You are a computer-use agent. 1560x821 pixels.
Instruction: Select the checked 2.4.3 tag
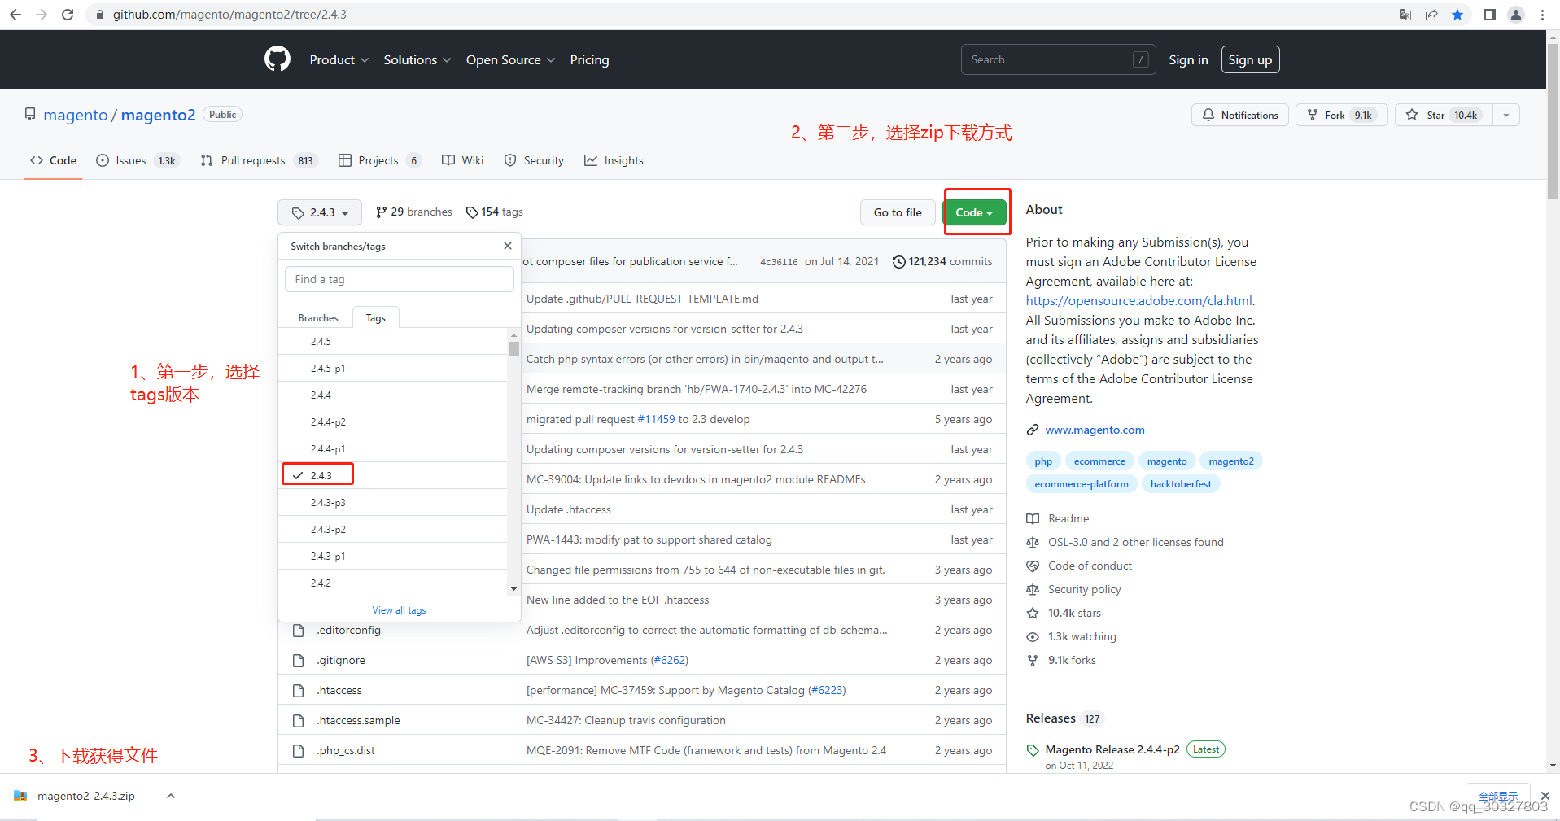click(x=393, y=475)
